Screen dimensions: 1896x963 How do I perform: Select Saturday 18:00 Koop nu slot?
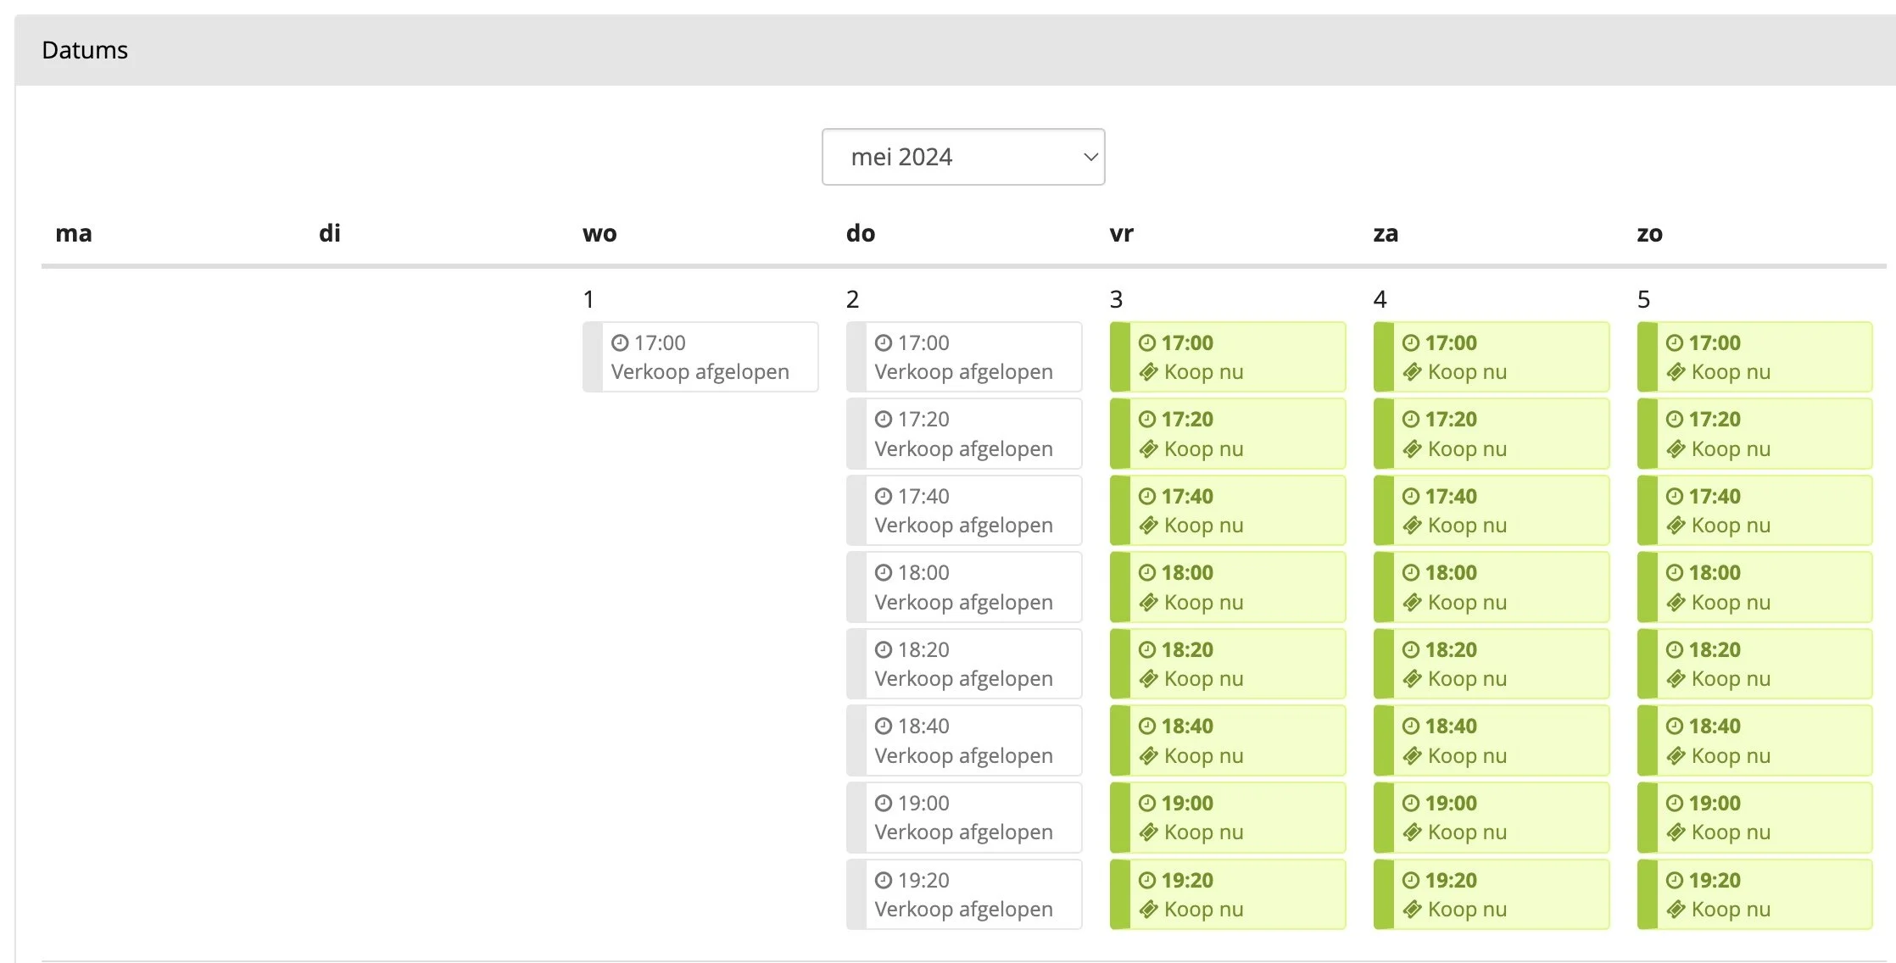coord(1467,602)
